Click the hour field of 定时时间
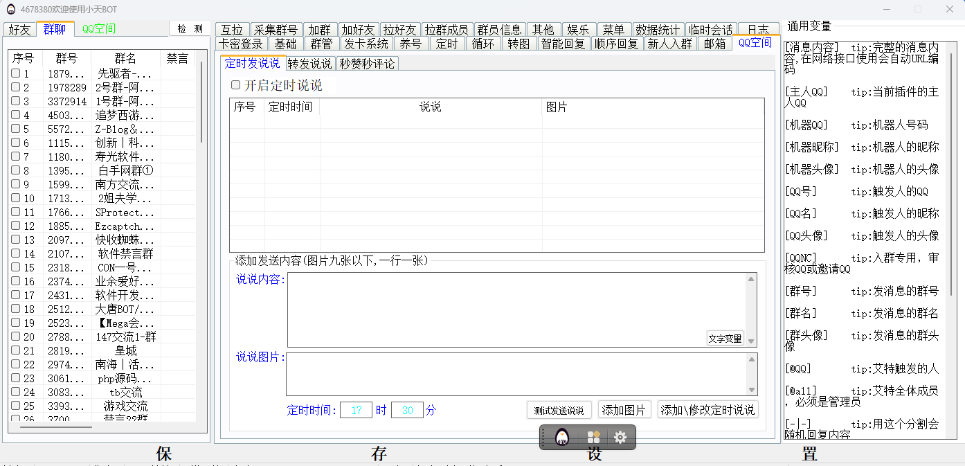This screenshot has height=466, width=965. coord(356,410)
